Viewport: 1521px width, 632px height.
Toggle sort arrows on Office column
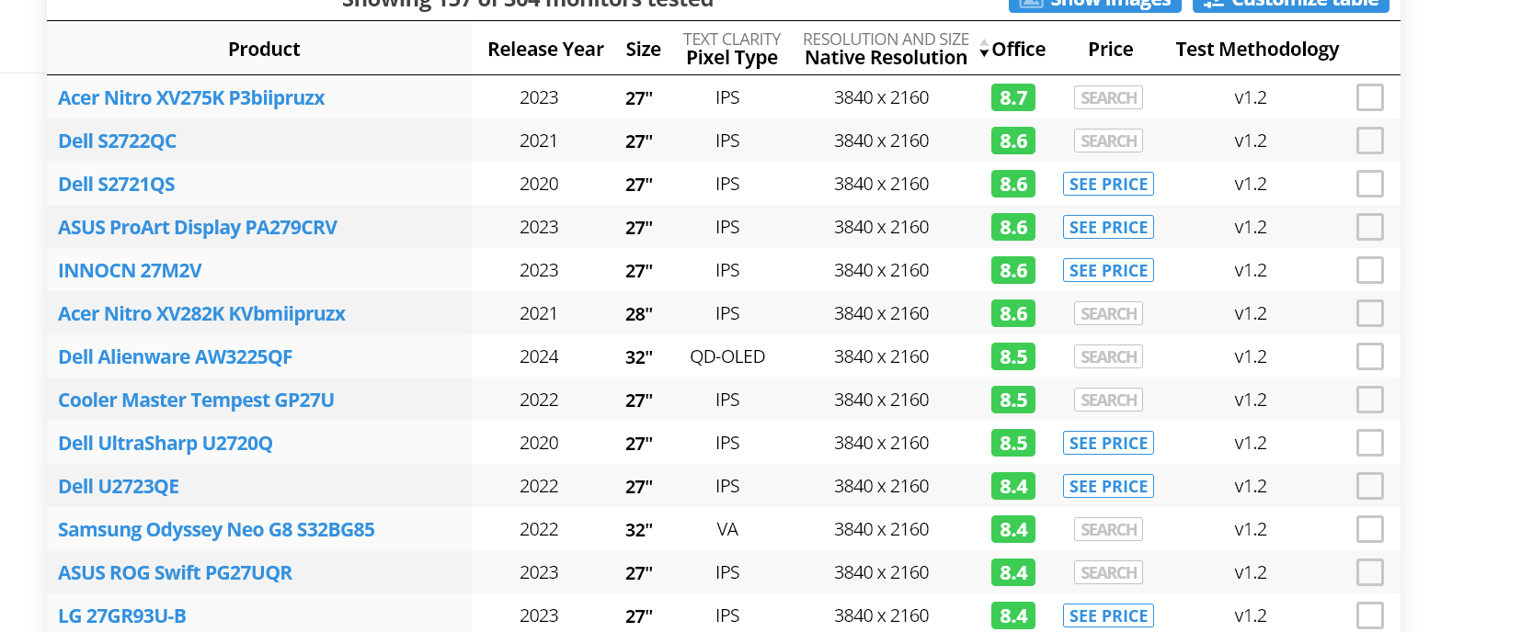click(984, 49)
